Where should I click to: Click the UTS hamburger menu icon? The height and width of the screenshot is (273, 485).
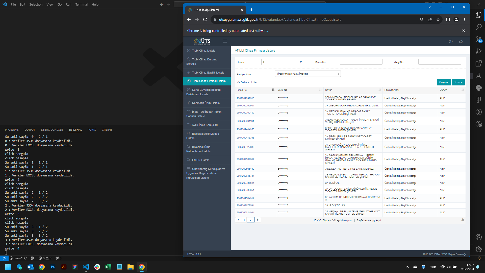click(x=225, y=41)
